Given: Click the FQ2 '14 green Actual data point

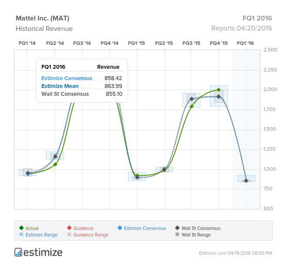Looking at the screenshot, I should coord(55,165).
